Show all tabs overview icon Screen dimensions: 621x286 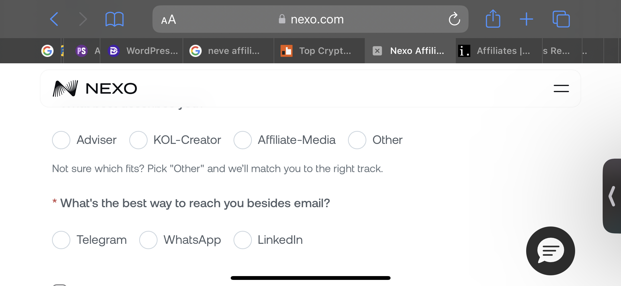pos(561,19)
